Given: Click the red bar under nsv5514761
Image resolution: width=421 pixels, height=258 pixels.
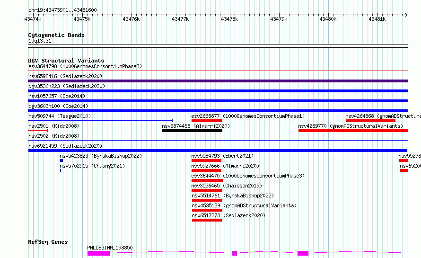Looking at the screenshot, I should click(x=207, y=200).
